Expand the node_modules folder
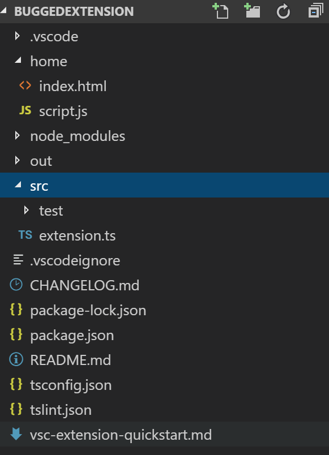This screenshot has width=329, height=455. click(x=17, y=136)
